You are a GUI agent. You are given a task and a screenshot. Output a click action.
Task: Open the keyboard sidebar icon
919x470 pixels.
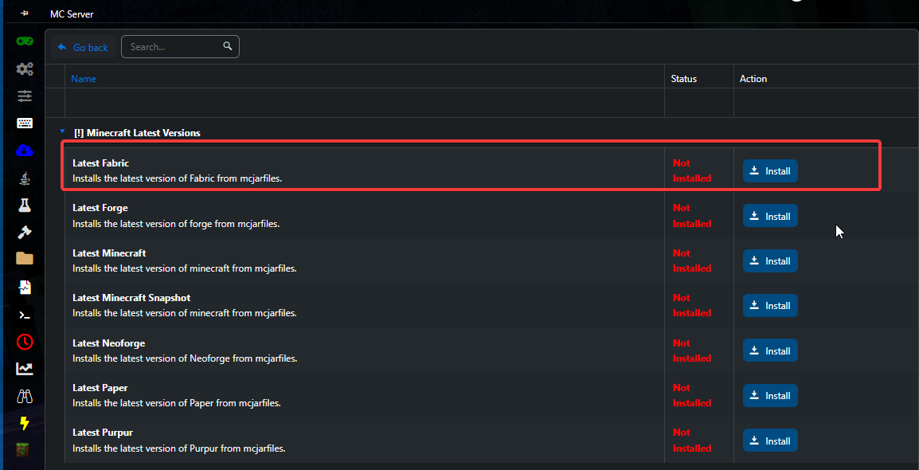click(25, 123)
